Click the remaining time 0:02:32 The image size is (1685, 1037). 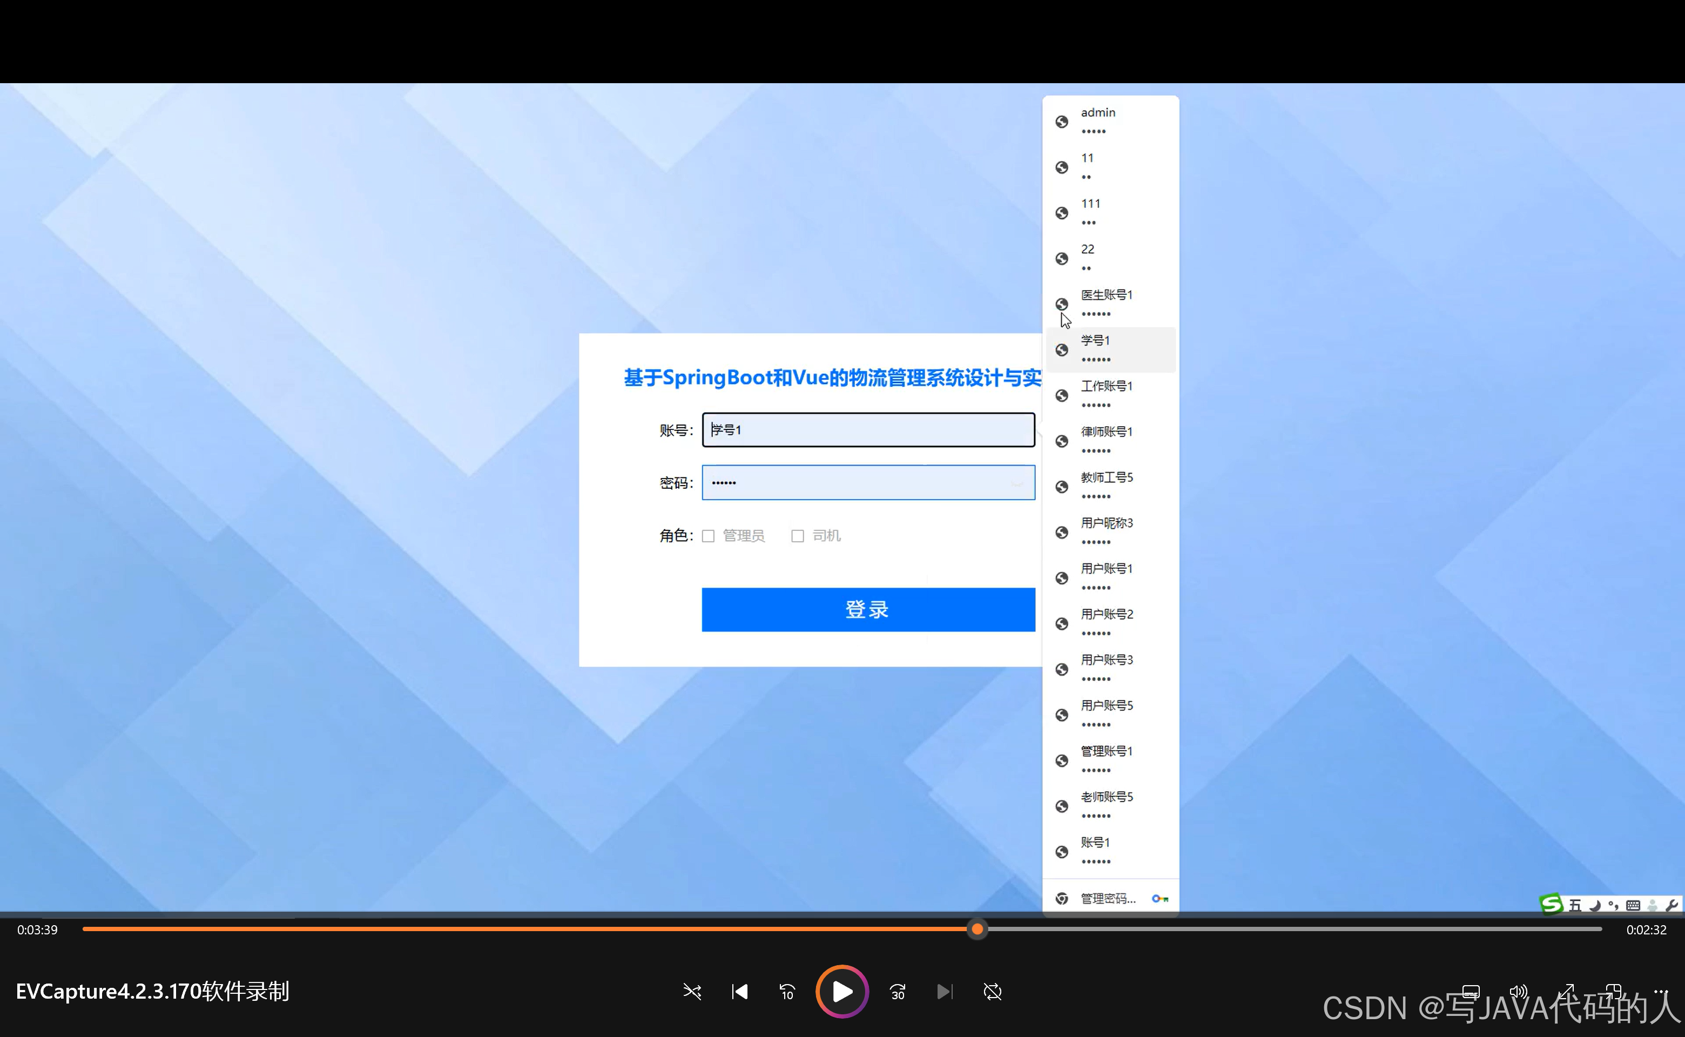[x=1647, y=930]
